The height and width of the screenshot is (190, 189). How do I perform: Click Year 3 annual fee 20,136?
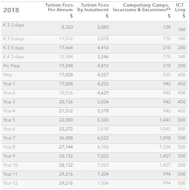(x=66, y=102)
